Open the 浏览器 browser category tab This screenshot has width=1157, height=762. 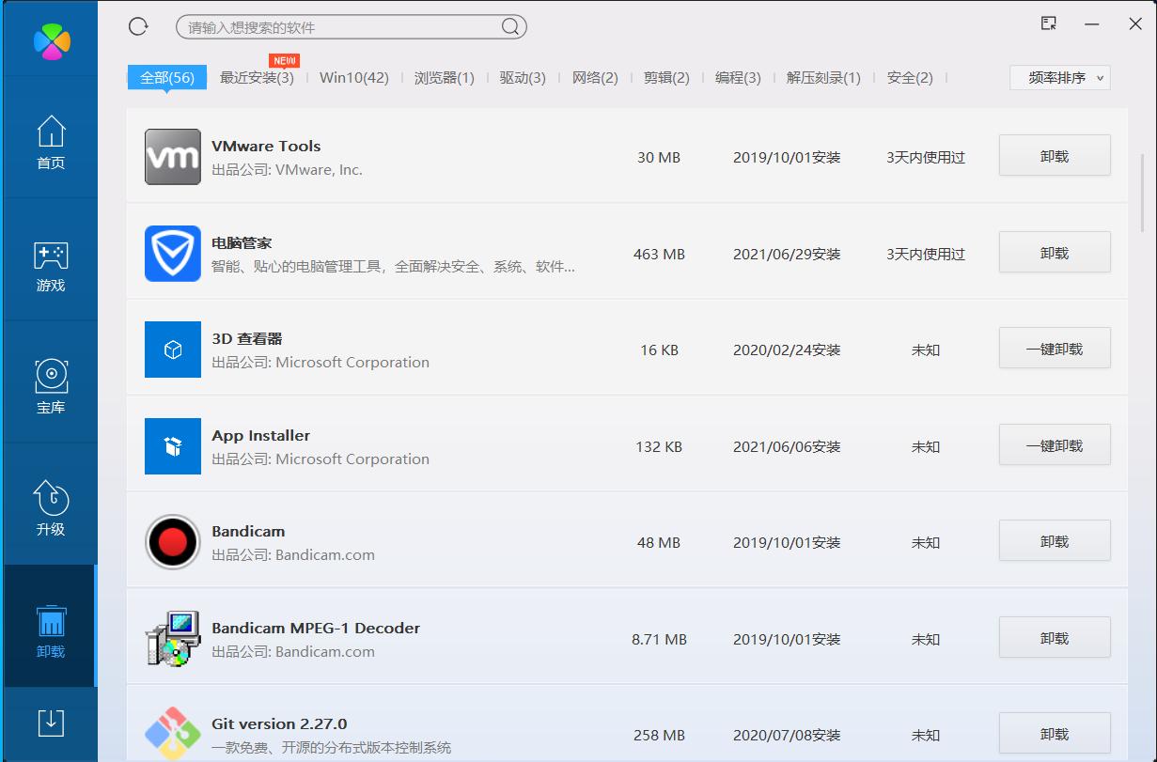444,78
